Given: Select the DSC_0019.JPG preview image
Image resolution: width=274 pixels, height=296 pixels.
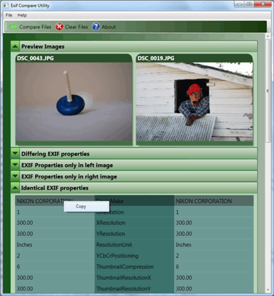Looking at the screenshot, I should (195, 102).
